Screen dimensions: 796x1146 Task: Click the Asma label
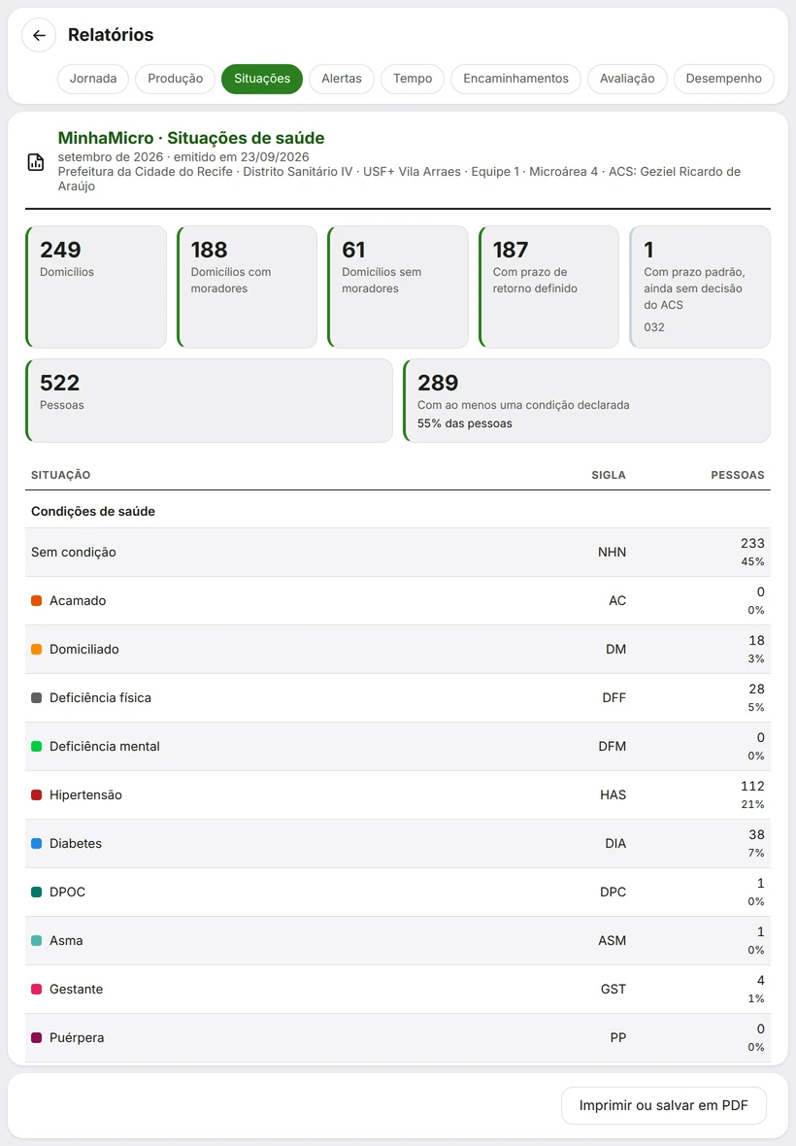66,941
